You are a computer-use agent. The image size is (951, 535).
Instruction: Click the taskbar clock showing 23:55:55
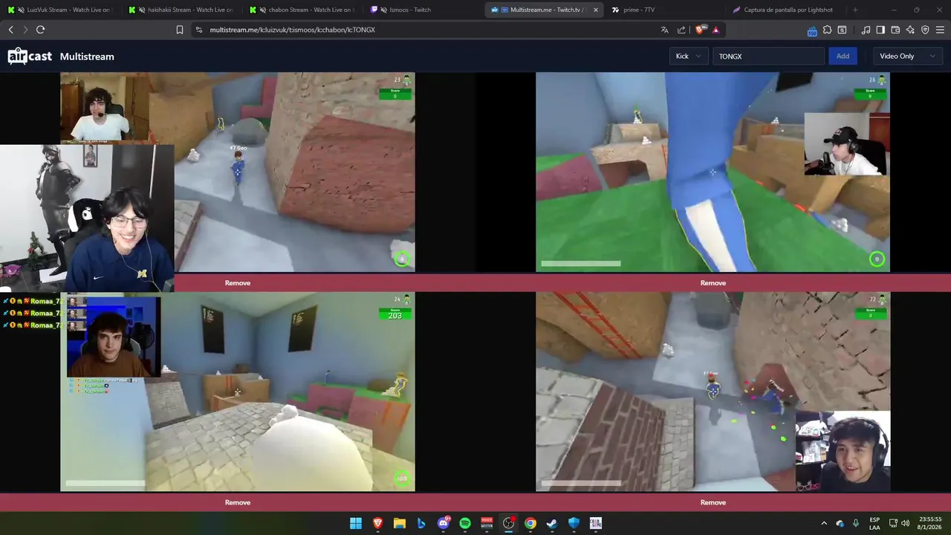[x=930, y=523]
